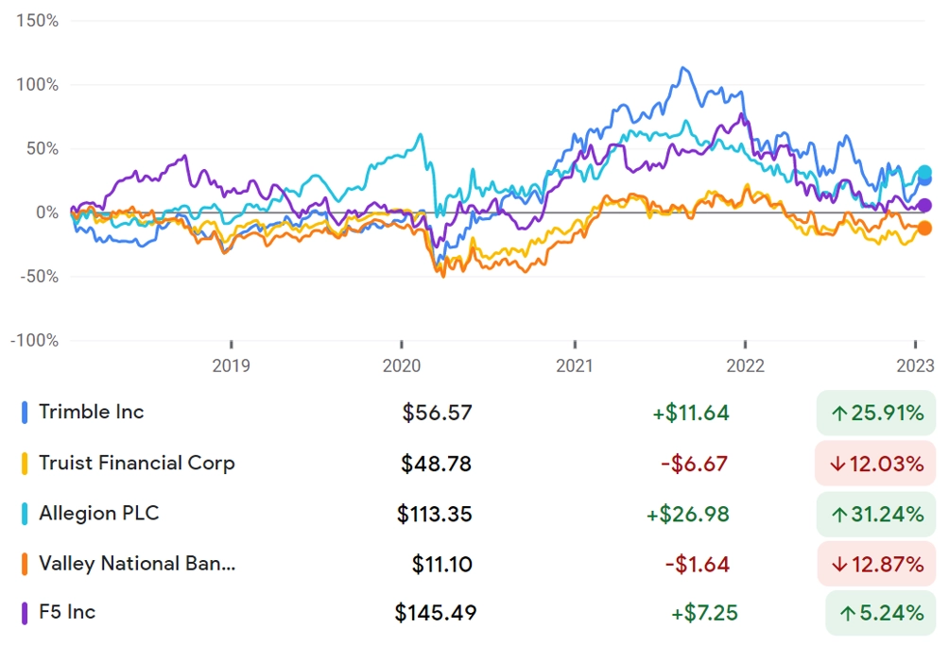949x645 pixels.
Task: Click the 12.87% loss badge
Action: pyautogui.click(x=877, y=565)
